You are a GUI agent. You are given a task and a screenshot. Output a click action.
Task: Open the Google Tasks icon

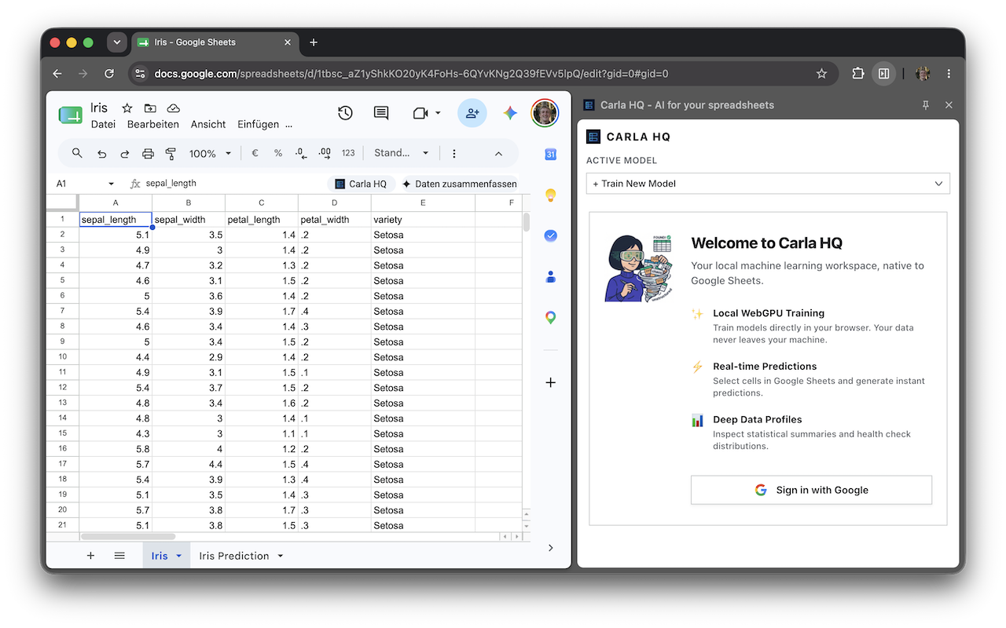click(x=551, y=235)
